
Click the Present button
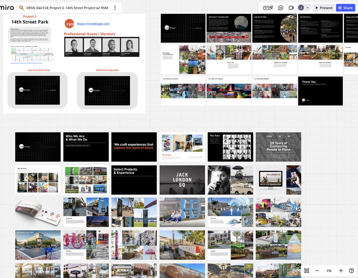coord(324,8)
